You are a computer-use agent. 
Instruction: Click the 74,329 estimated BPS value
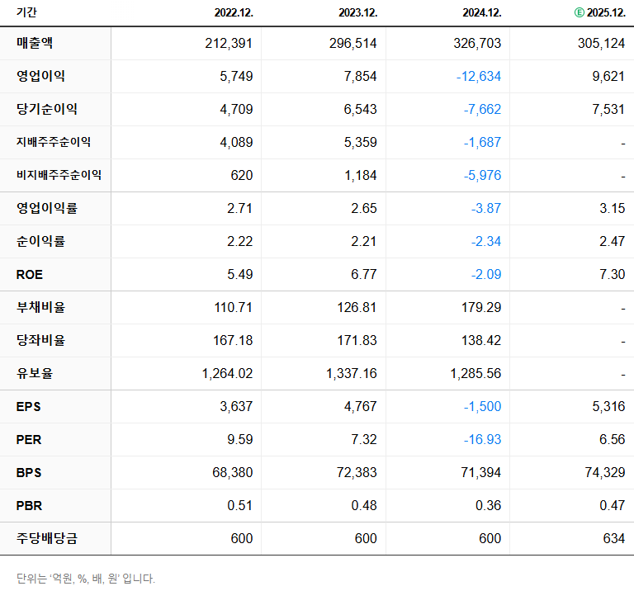click(605, 473)
